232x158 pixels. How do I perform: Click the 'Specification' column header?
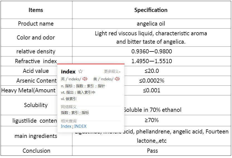[151, 10]
